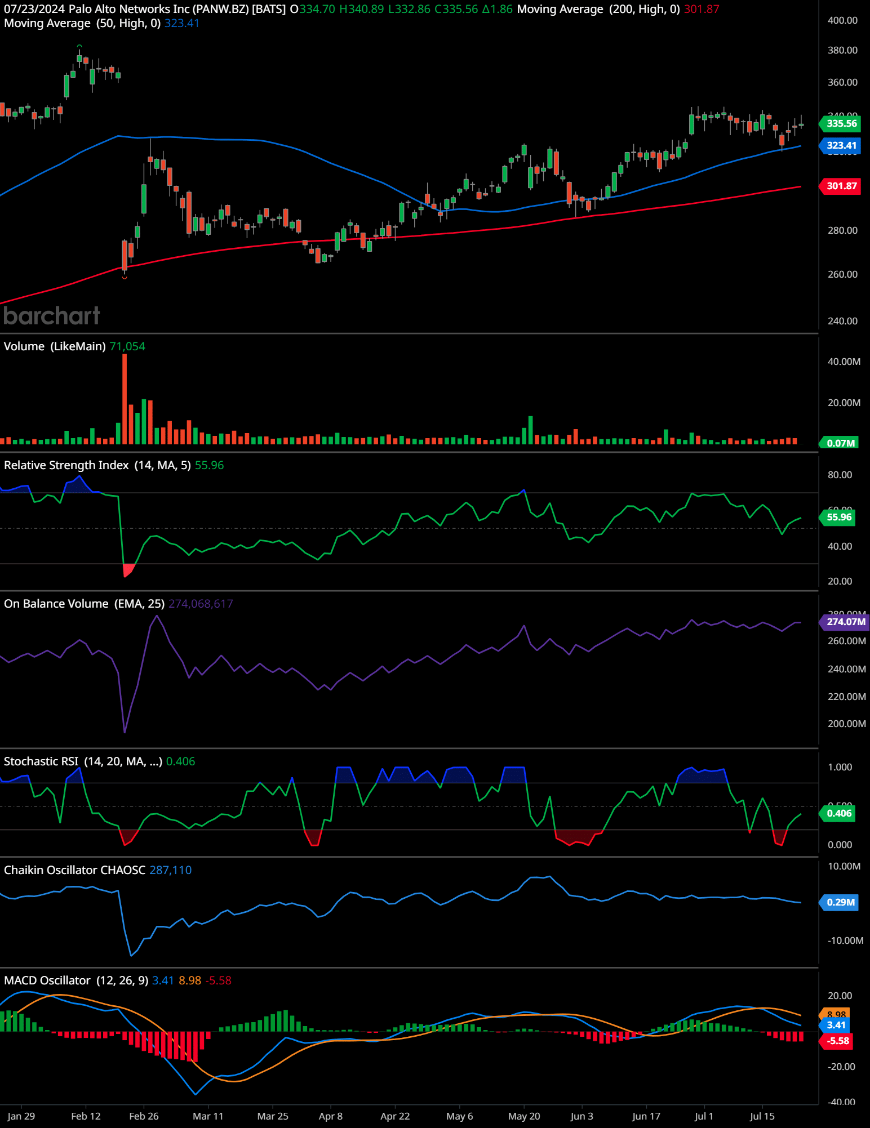
Task: Click the 274,068,617 OBV value
Action: 201,604
